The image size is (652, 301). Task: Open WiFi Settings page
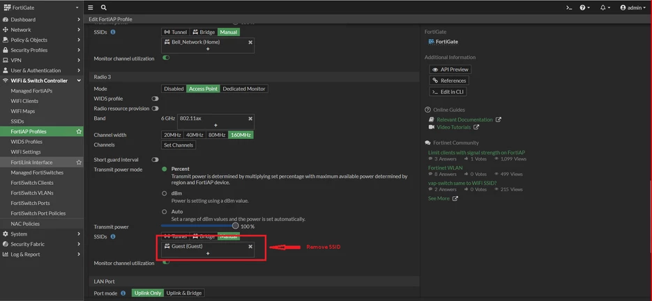click(x=26, y=152)
